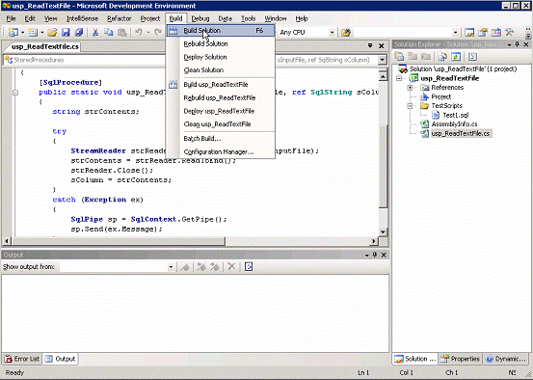
Task: Open Solution Explorer from the toolbar icon
Action: pos(469,33)
